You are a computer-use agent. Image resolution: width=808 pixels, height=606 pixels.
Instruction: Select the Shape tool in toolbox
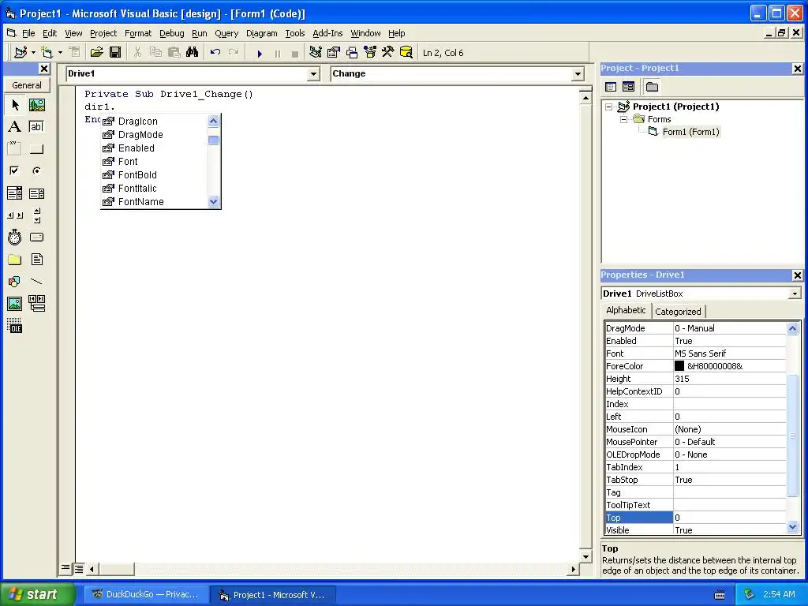[x=15, y=282]
